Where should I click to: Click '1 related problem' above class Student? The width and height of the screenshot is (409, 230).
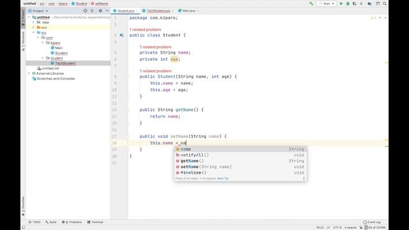pyautogui.click(x=145, y=30)
